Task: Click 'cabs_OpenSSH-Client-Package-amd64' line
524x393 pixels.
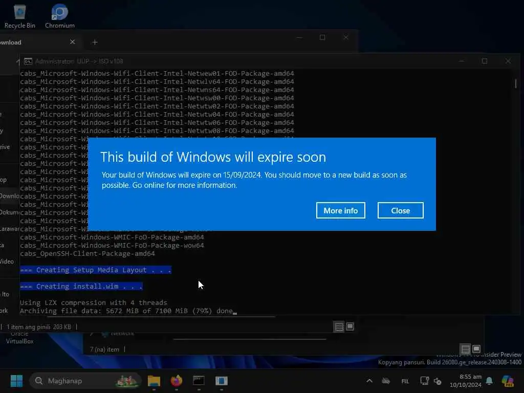Action: pos(88,254)
